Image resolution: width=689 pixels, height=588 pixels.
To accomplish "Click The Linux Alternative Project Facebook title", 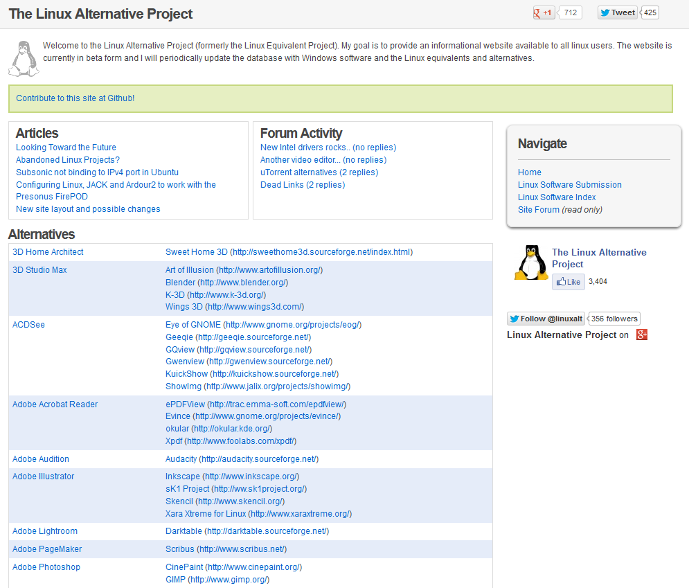I will tap(600, 258).
